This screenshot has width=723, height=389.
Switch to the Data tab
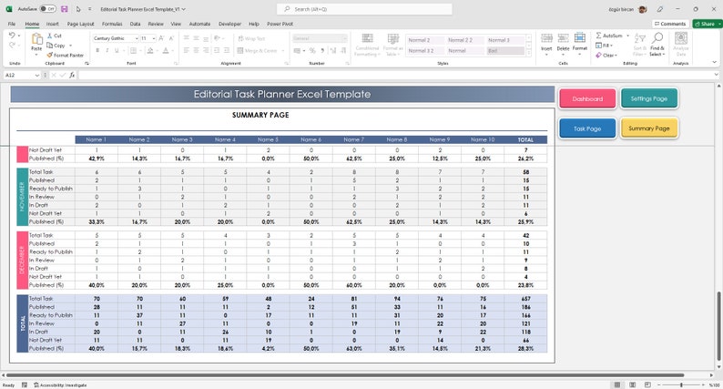(x=135, y=24)
